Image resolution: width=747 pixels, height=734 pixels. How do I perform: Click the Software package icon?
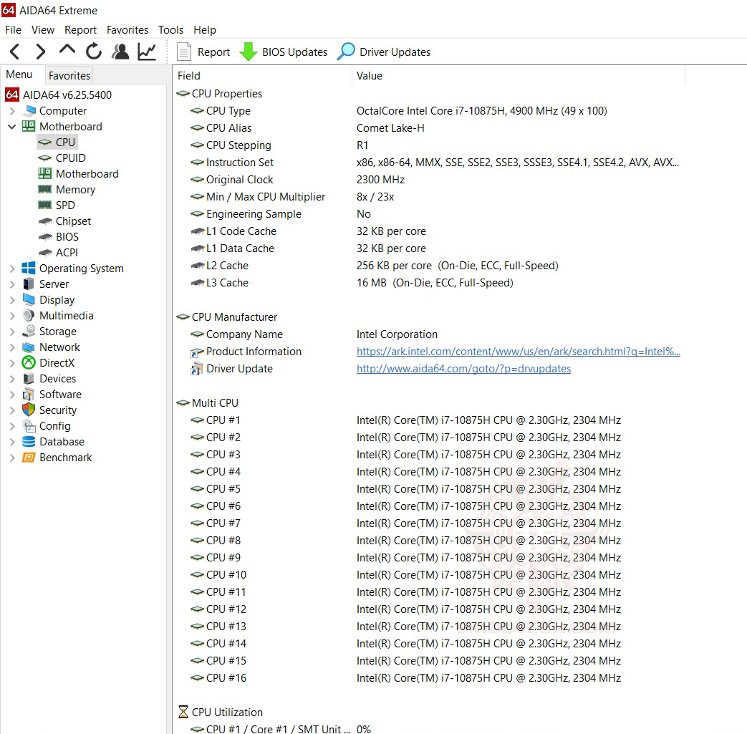[29, 395]
